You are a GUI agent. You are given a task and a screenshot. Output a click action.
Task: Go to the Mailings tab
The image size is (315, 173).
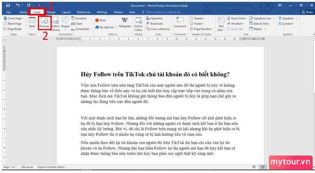click(x=102, y=12)
